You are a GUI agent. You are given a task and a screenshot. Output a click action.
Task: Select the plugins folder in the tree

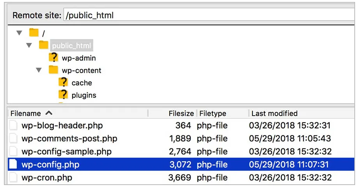(84, 95)
